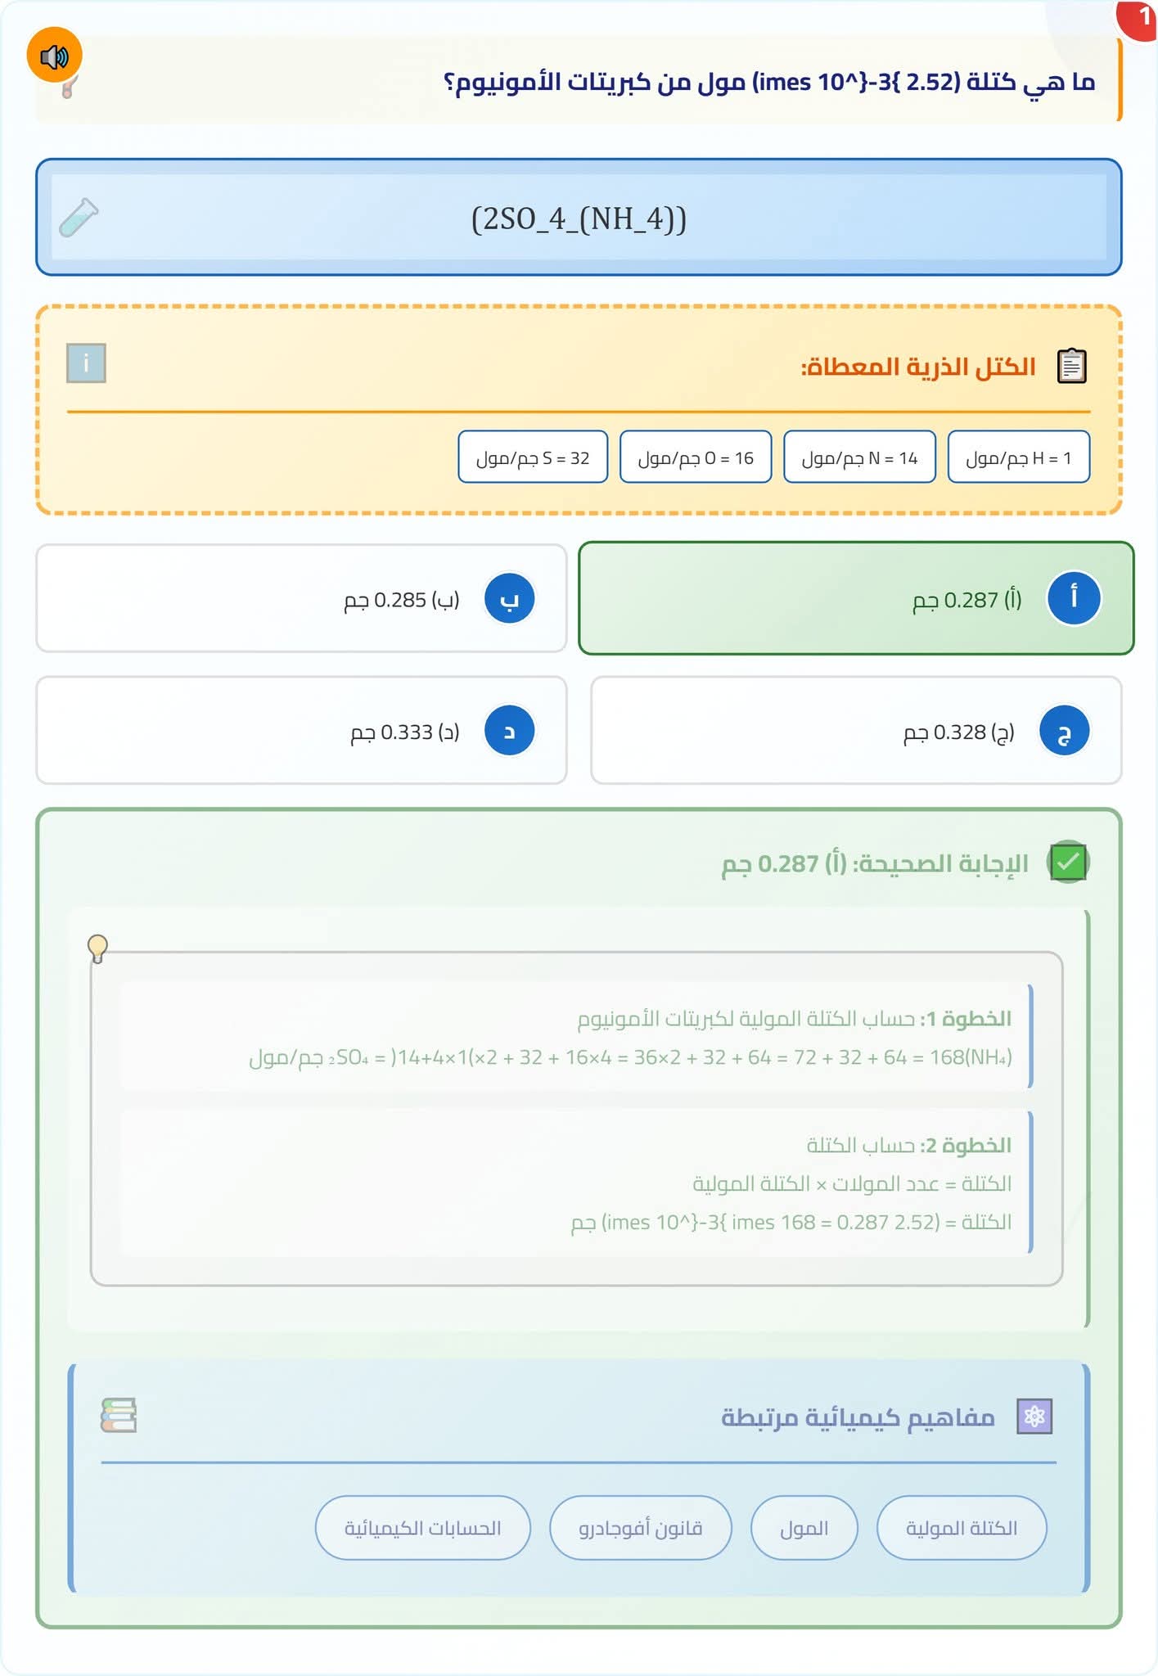Click the clipboard icon beside atomic masses title

coord(1071,366)
